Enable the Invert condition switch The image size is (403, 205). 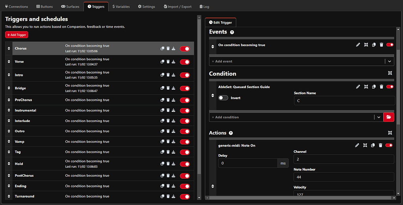223,98
